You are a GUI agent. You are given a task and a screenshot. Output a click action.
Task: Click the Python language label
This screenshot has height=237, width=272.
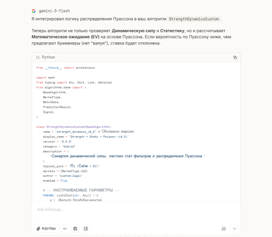tap(48, 57)
